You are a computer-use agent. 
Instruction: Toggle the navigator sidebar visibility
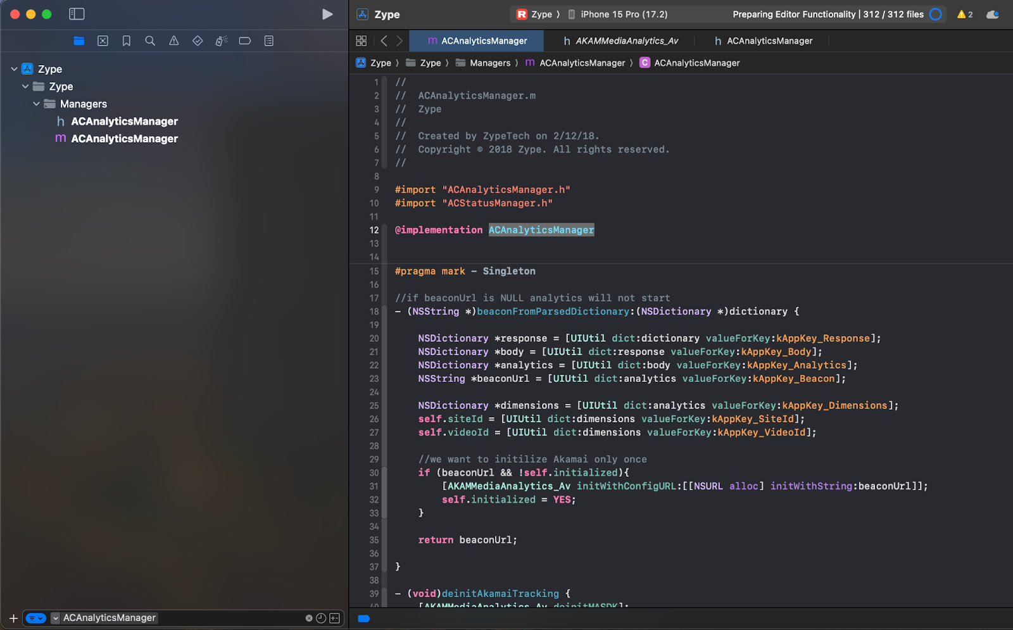click(x=77, y=14)
